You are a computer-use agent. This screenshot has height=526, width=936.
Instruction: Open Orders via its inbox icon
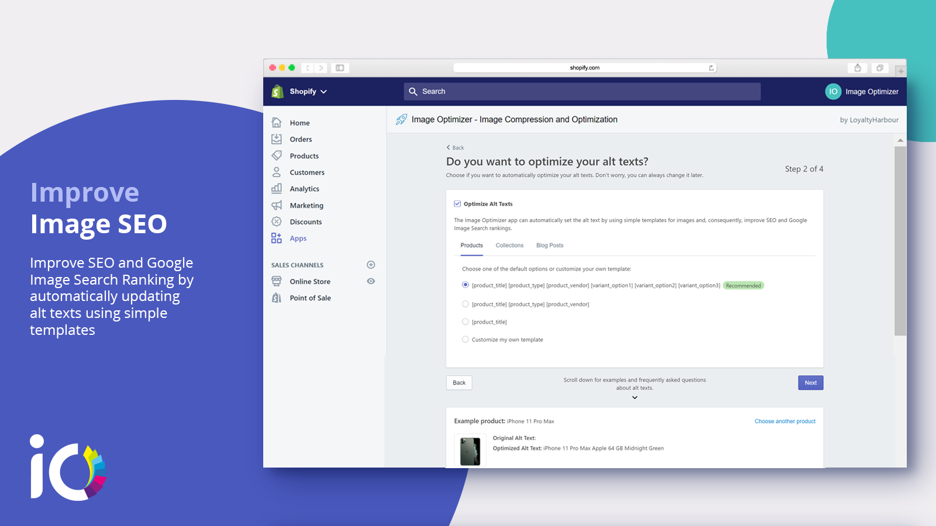coord(277,139)
